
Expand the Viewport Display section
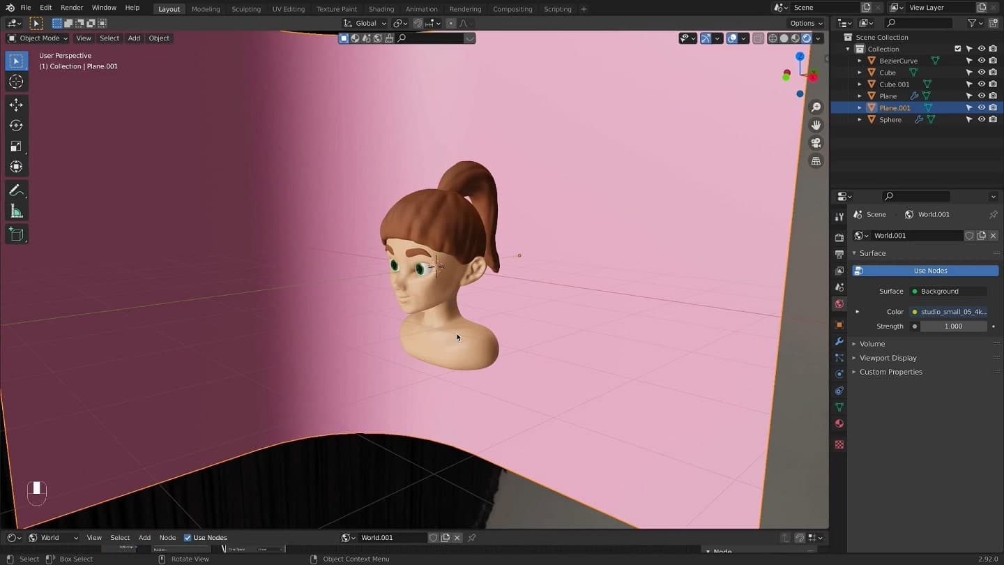(888, 358)
